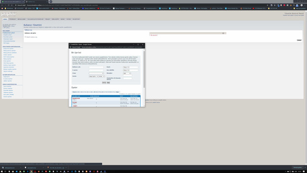Click the 'Bir üye bul' link under username field
The height and width of the screenshot is (173, 307).
153,35
